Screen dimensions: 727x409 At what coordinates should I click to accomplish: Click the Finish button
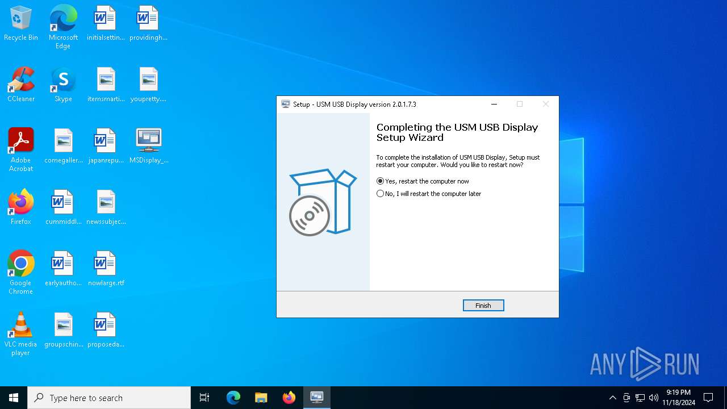click(x=483, y=306)
